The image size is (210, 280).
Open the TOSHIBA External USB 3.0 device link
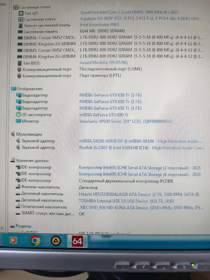coord(126,201)
